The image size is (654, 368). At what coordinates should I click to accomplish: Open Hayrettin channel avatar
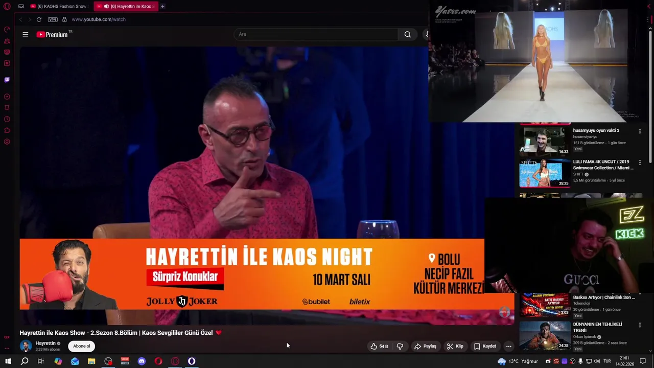[26, 346]
